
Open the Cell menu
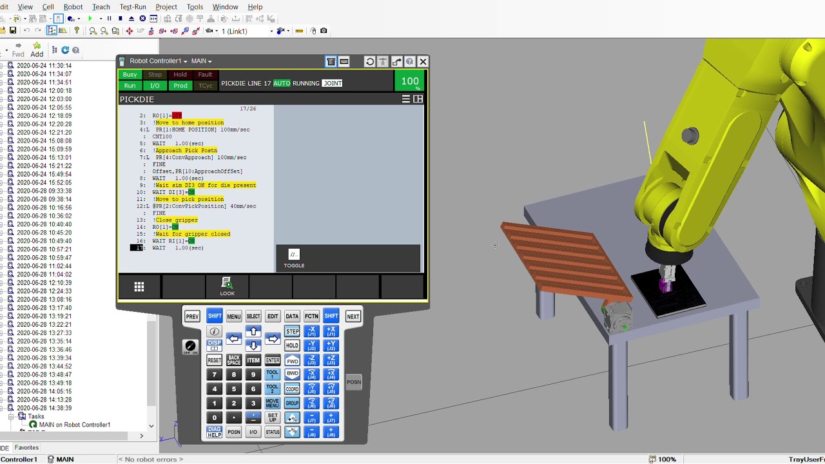[48, 6]
